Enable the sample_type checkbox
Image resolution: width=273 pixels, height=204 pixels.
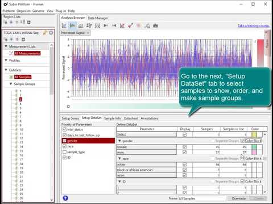click(x=64, y=152)
